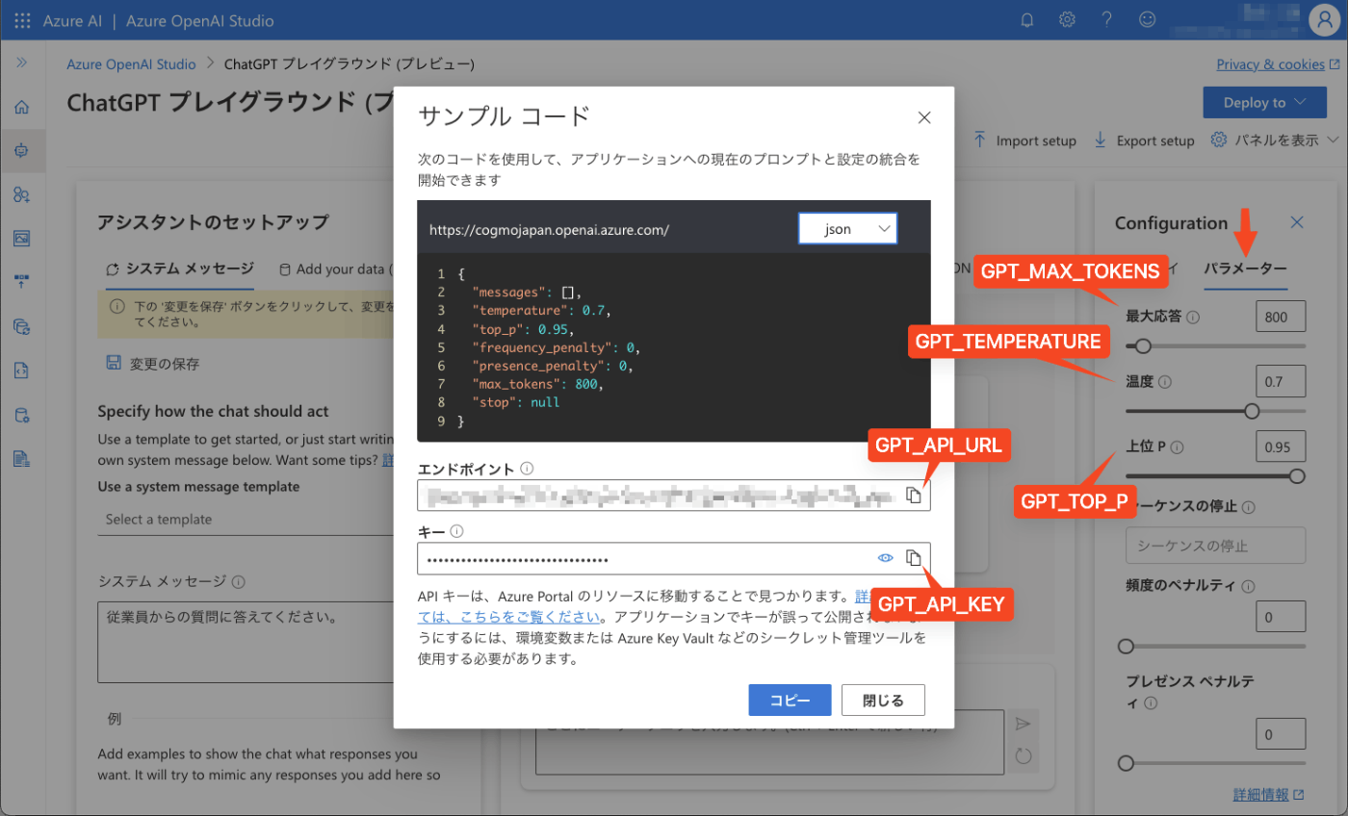The width and height of the screenshot is (1348, 816).
Task: Close the Configuration panel with X
Action: (1297, 222)
